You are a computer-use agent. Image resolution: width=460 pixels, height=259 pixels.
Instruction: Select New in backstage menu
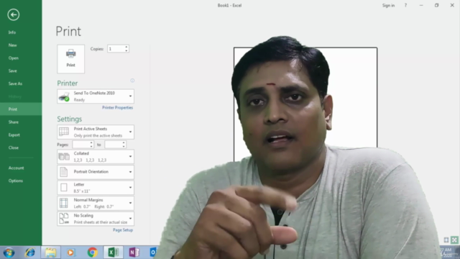click(13, 45)
